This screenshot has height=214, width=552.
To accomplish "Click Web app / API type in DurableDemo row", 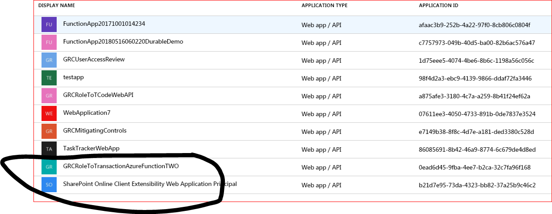I will 321,43.
